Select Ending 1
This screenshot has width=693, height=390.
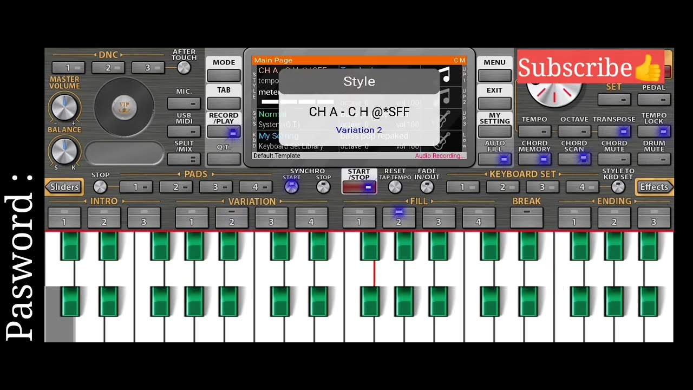(574, 217)
